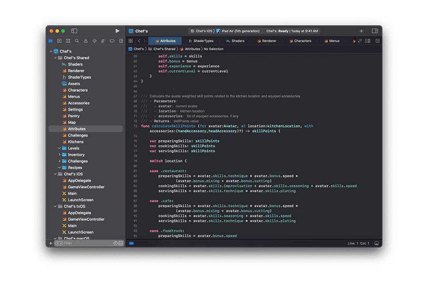
Task: Click the related items grid icon
Action: pyautogui.click(x=131, y=41)
